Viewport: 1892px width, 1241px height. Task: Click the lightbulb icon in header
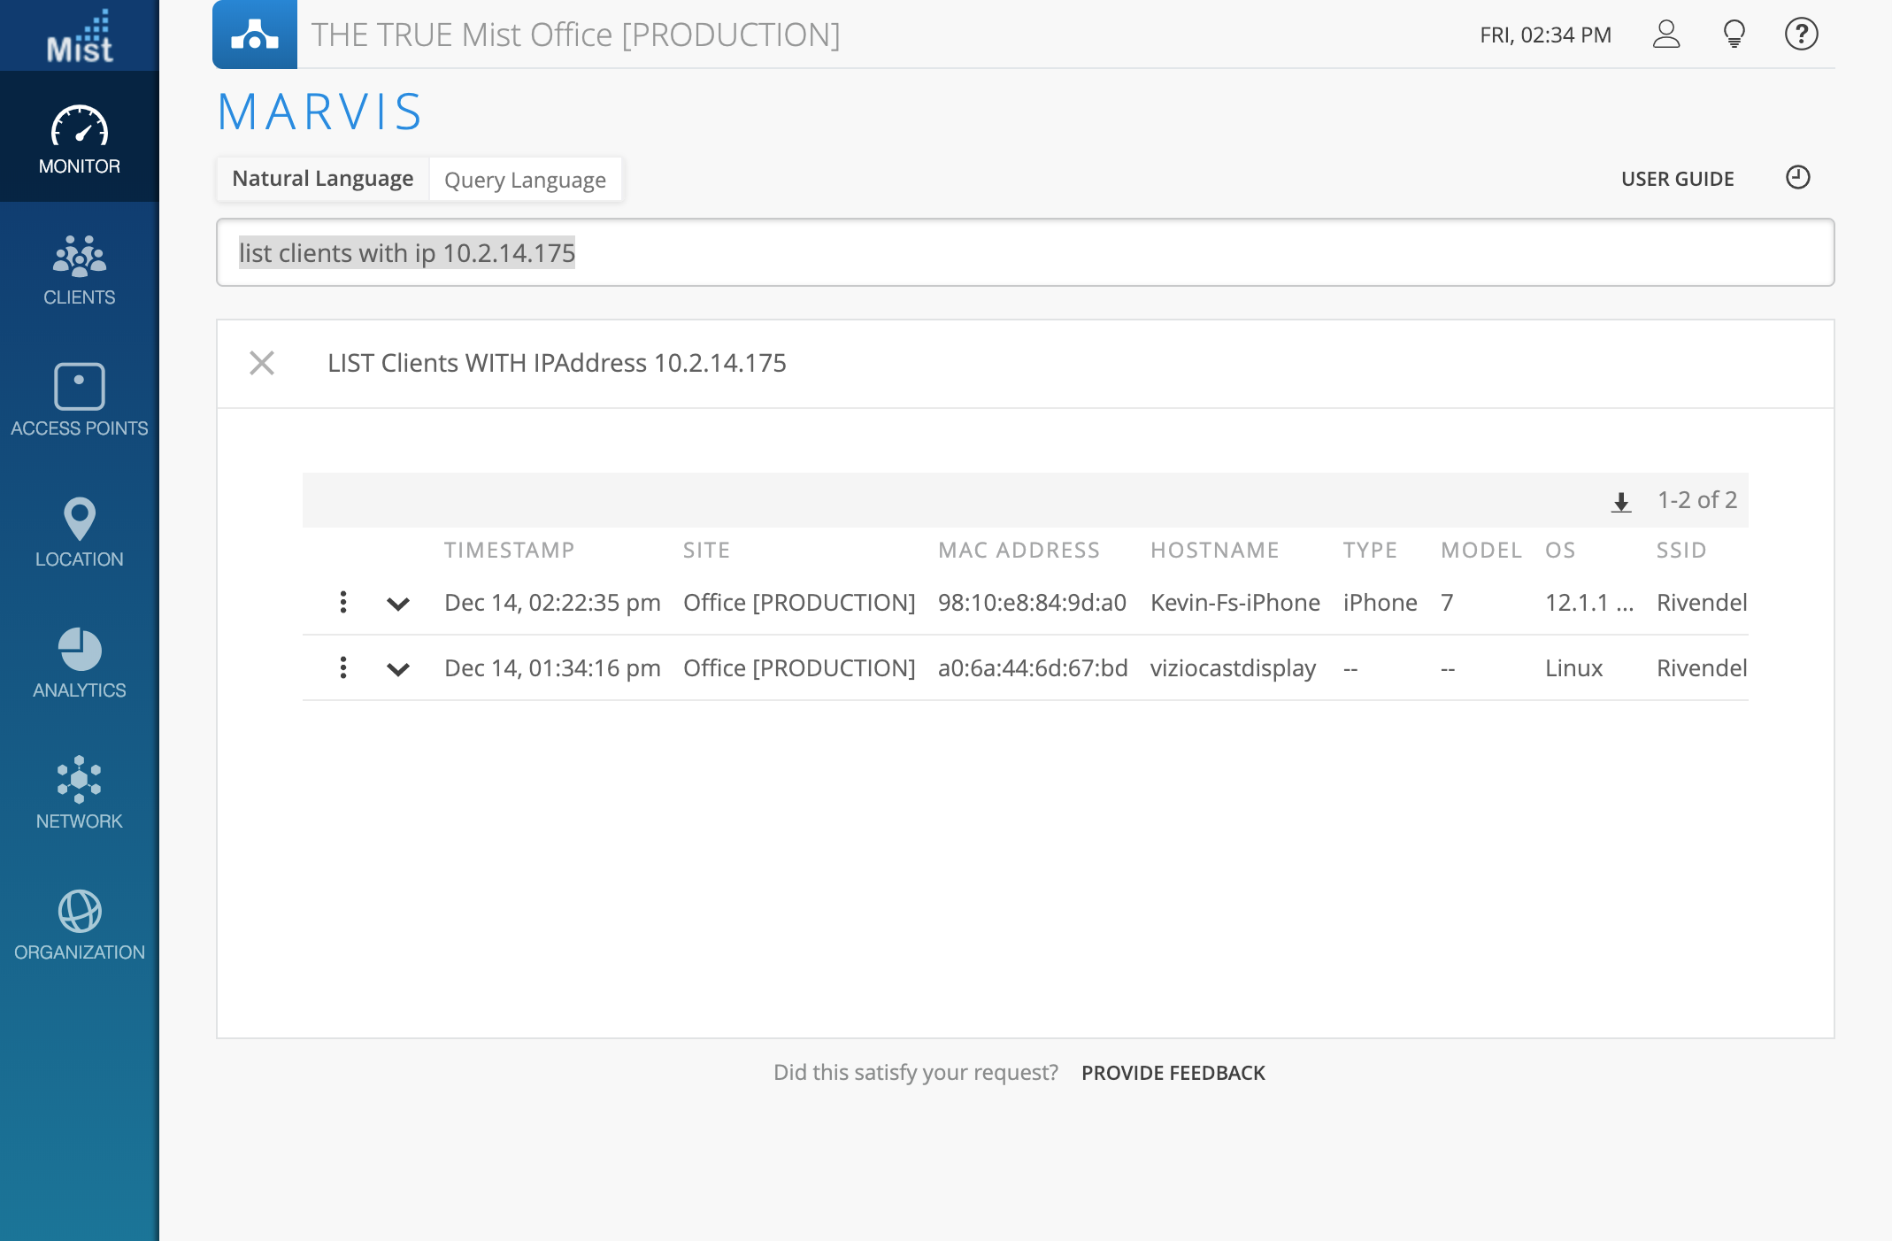[x=1734, y=35]
